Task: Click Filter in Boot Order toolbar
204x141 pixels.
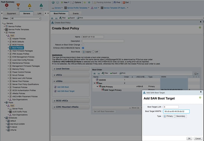Action: pos(105,73)
